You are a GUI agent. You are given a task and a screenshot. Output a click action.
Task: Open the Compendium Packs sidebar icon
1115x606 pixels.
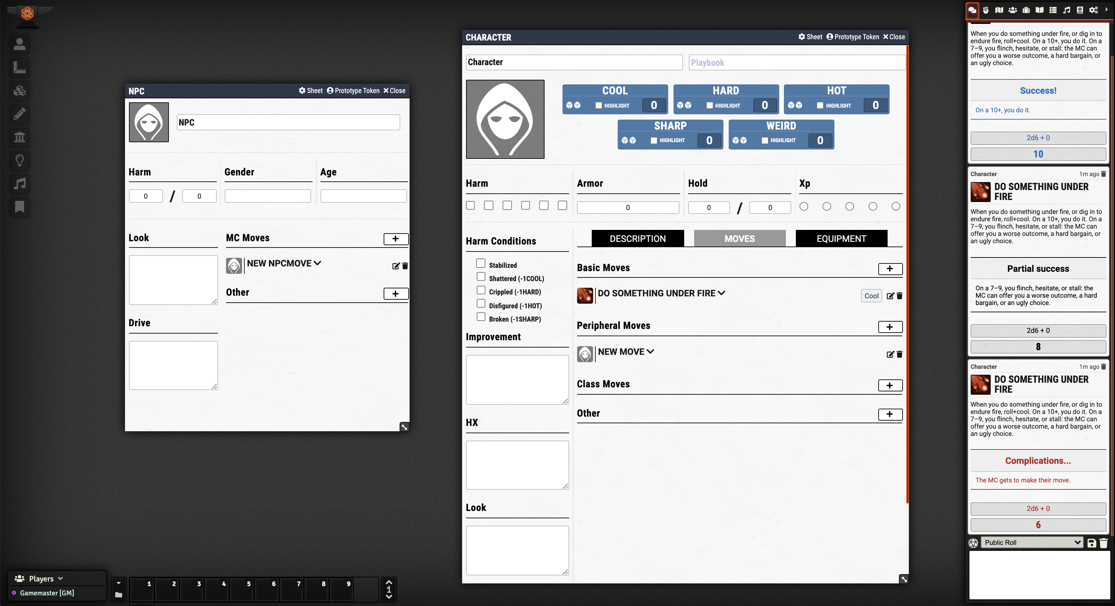point(1080,10)
